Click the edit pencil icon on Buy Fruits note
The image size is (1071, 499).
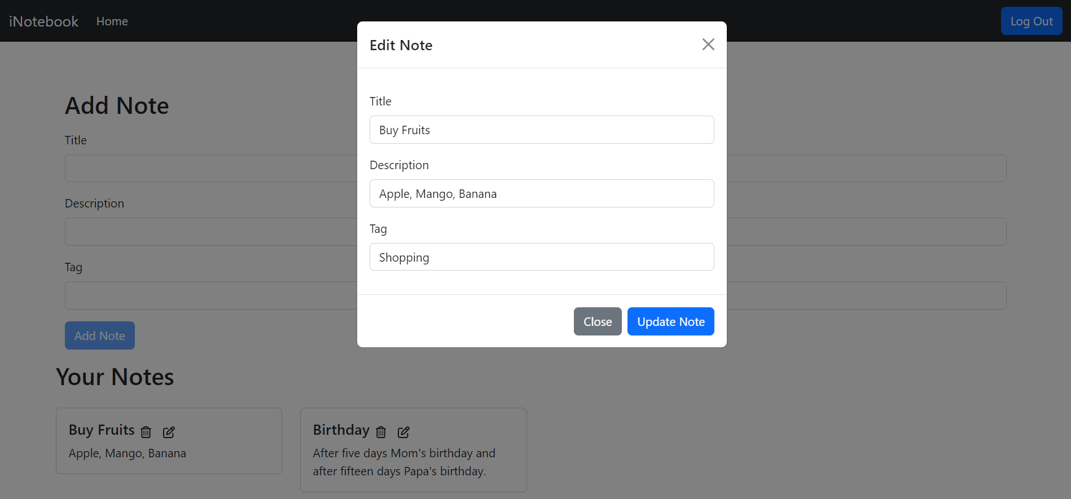click(x=168, y=432)
